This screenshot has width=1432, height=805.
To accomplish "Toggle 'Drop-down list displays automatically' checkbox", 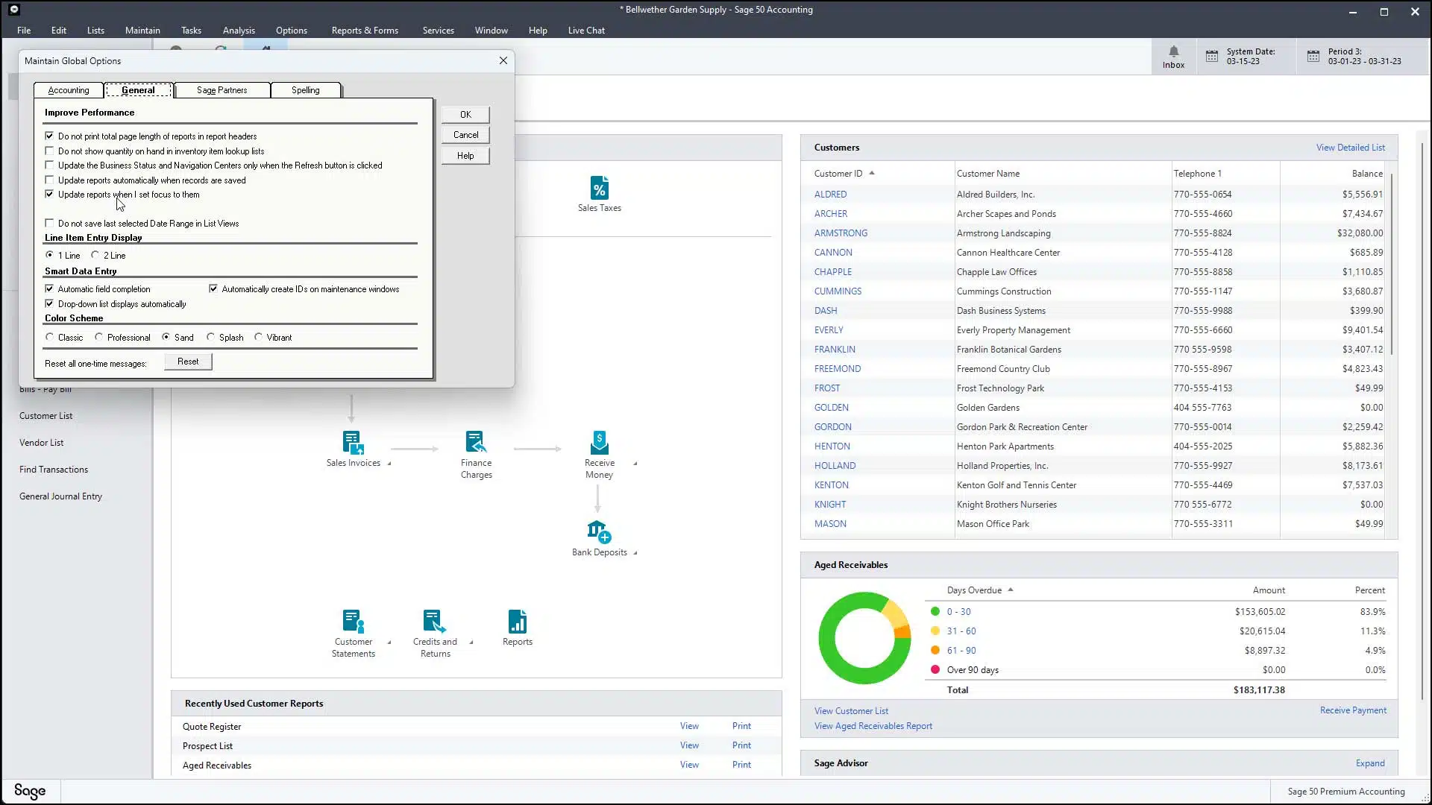I will [49, 303].
